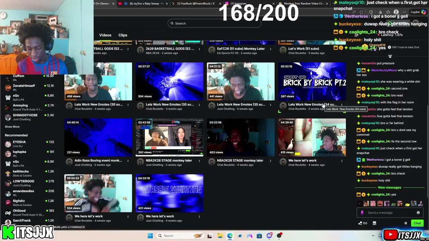Click the green Chat send button

click(417, 223)
